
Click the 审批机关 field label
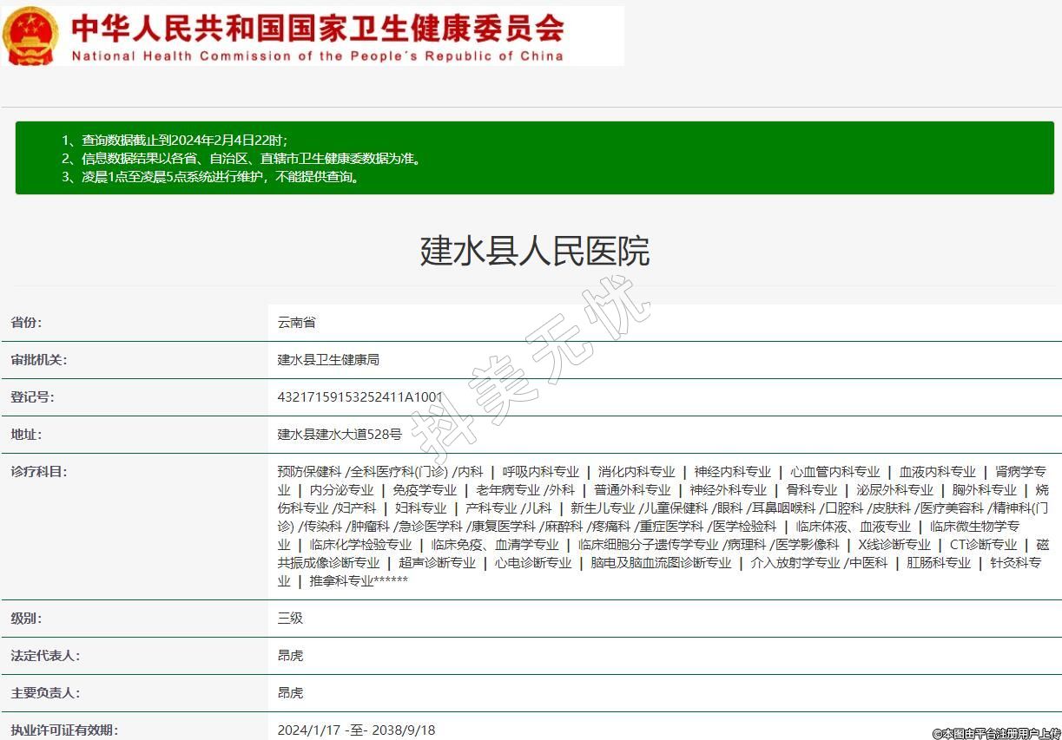(x=38, y=360)
